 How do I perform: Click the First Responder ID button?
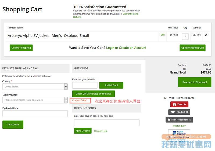(179, 120)
